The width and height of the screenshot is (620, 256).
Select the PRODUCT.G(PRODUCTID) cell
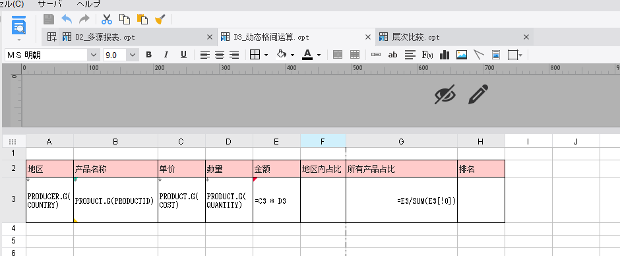[115, 200]
